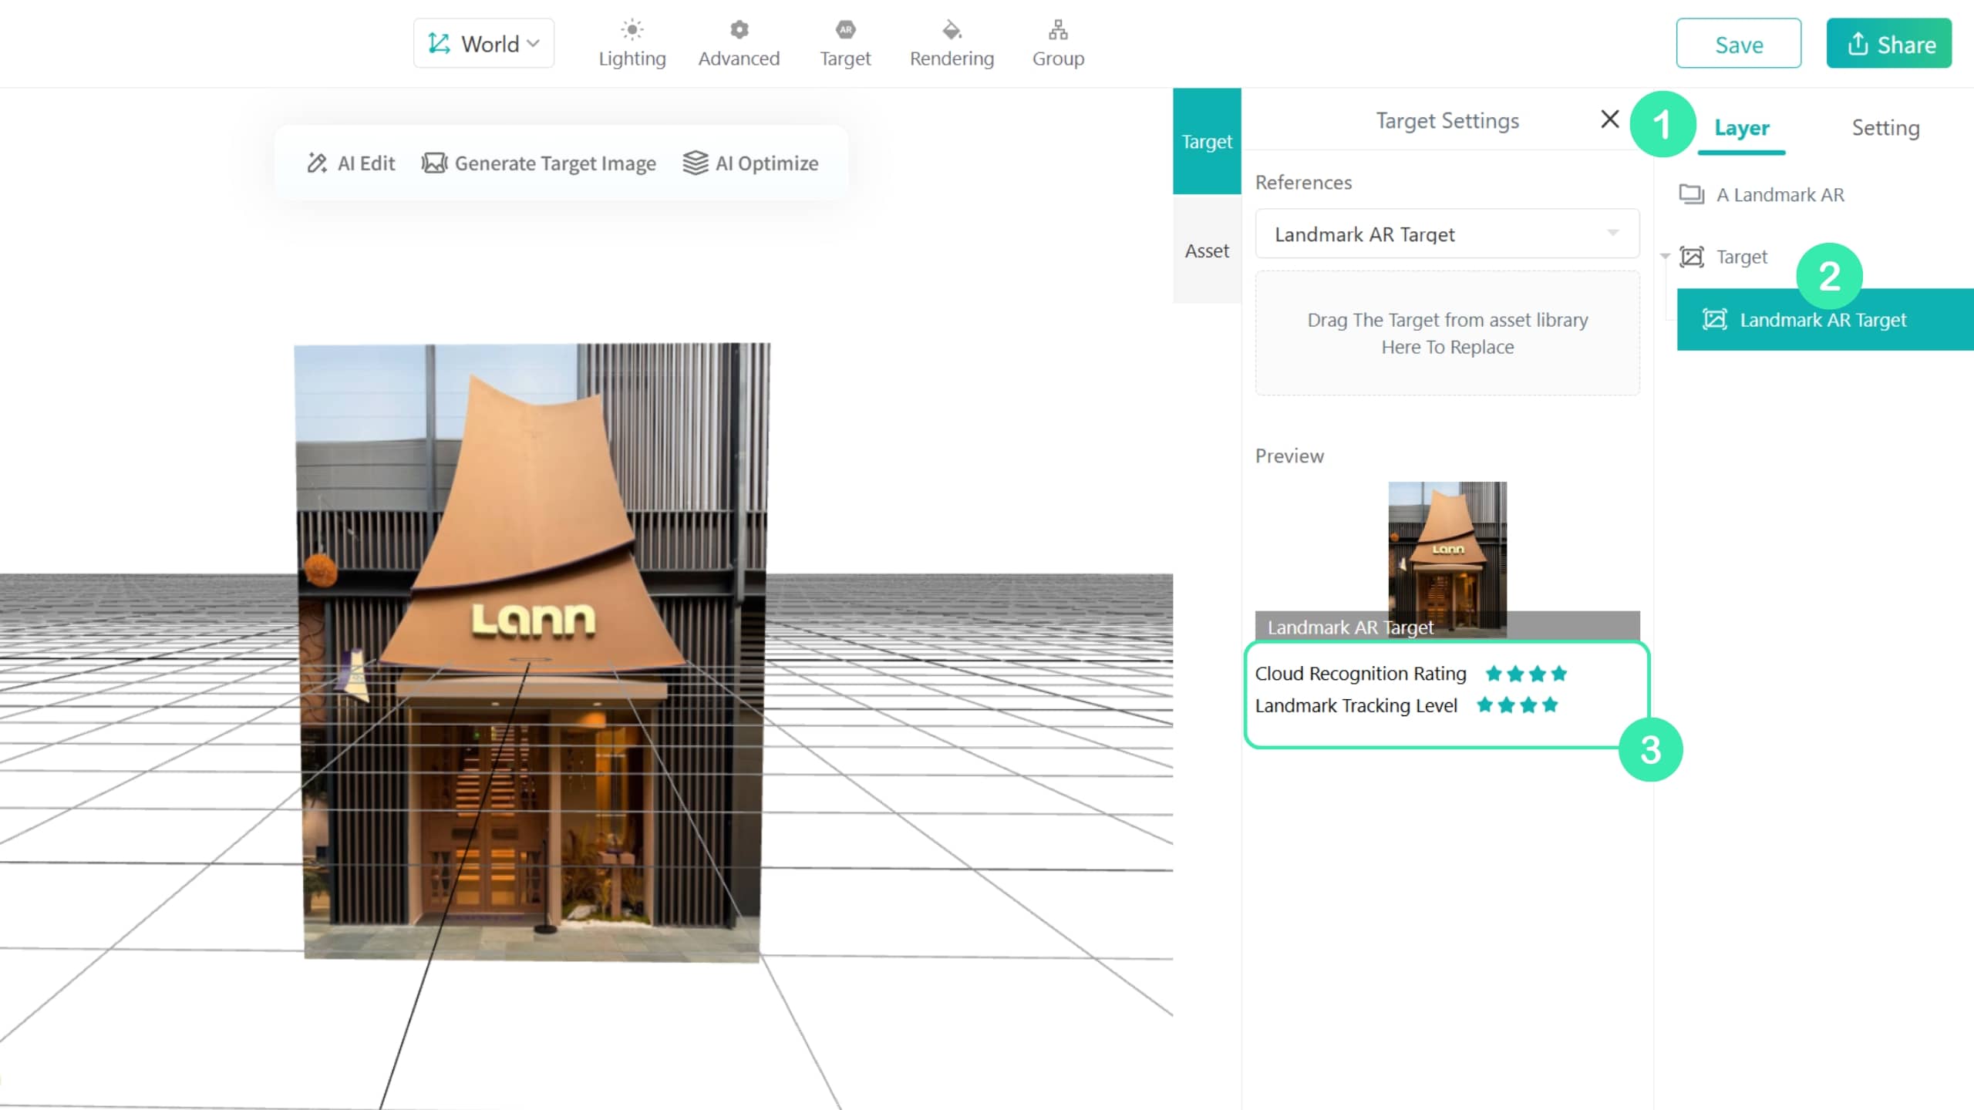Expand the Landmark AR Target references dropdown
Viewport: 1974px width, 1110px height.
1447,234
